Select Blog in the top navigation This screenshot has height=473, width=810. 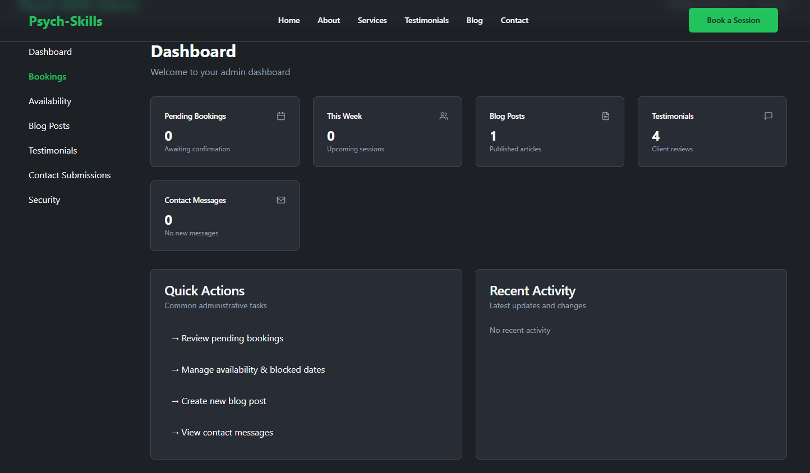coord(474,20)
